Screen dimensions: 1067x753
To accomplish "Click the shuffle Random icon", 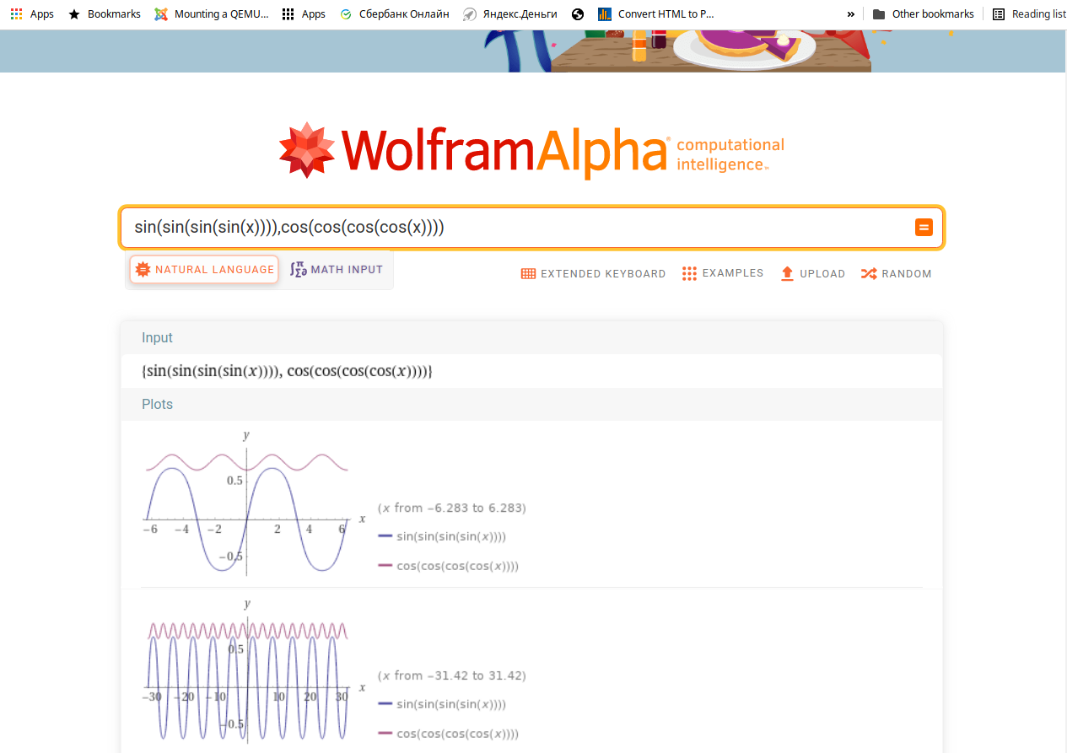I will coord(869,274).
